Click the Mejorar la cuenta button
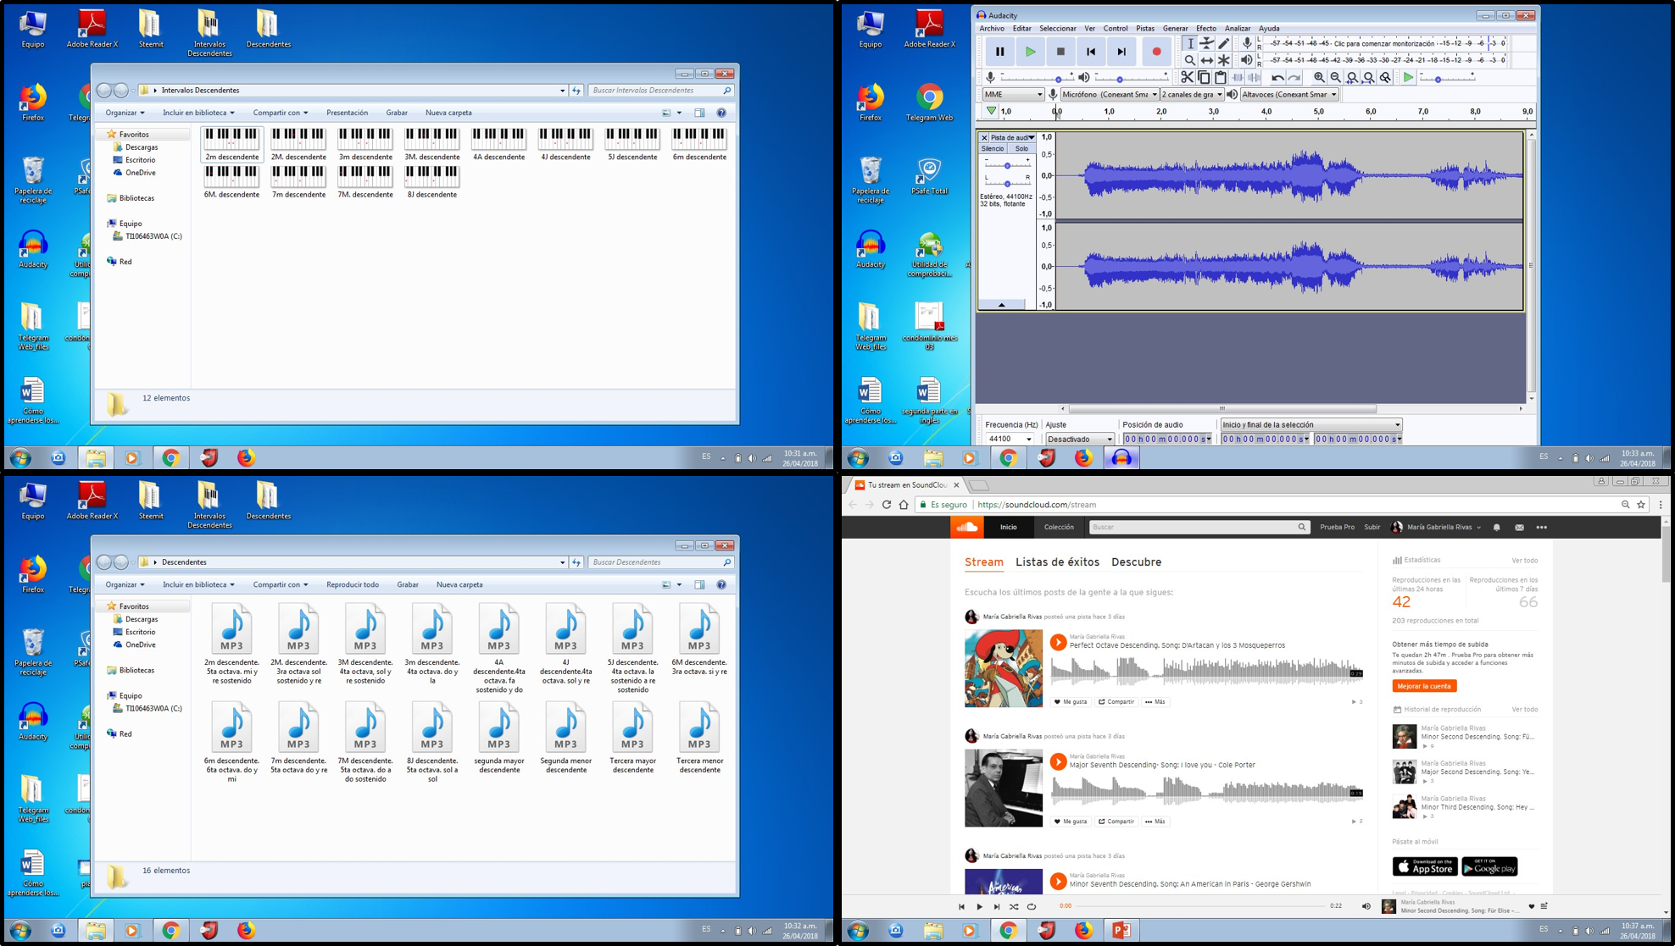Image resolution: width=1675 pixels, height=946 pixels. (1423, 686)
